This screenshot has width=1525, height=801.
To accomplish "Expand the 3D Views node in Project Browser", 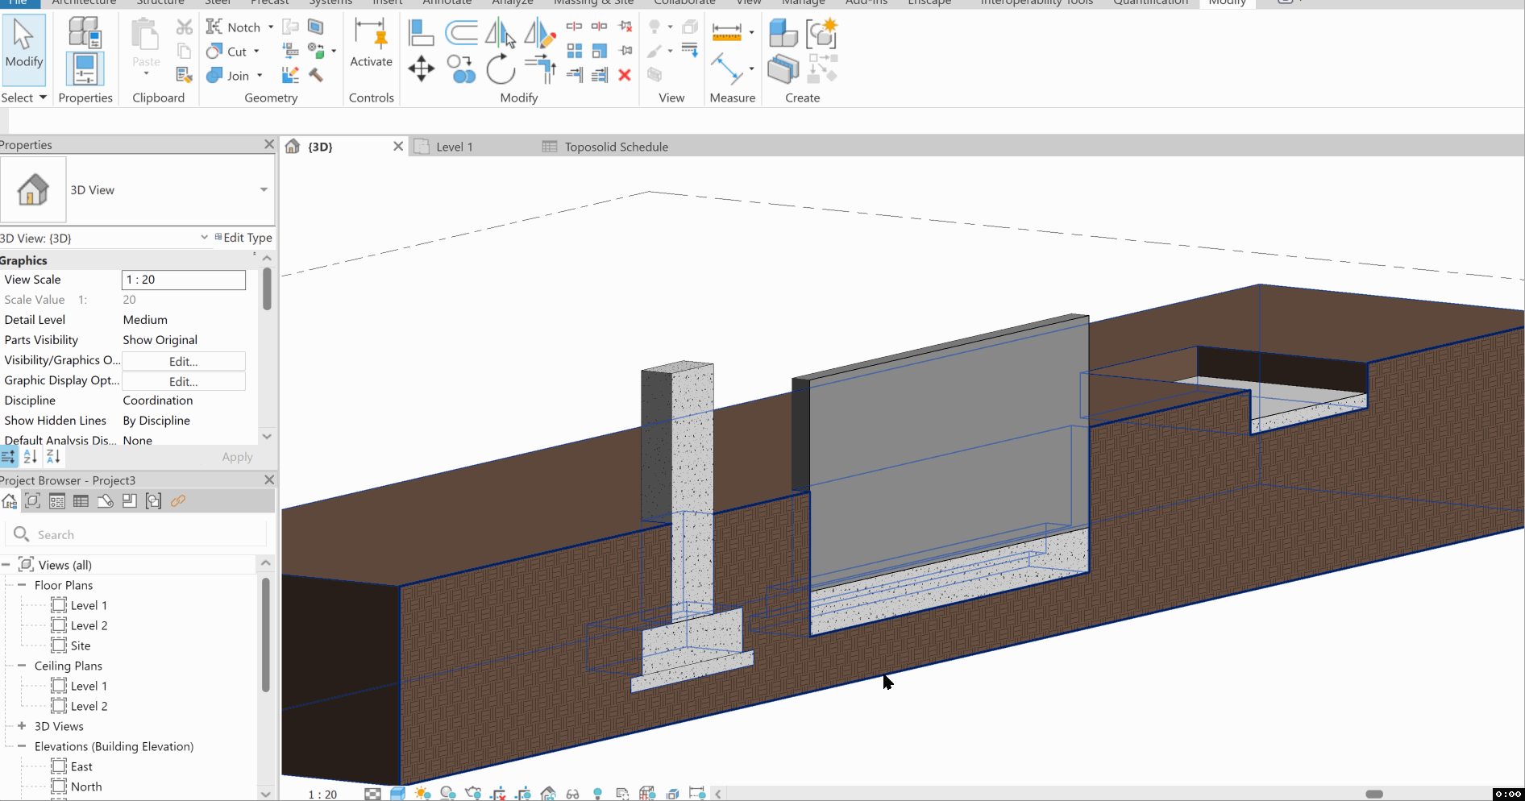I will coord(22,726).
